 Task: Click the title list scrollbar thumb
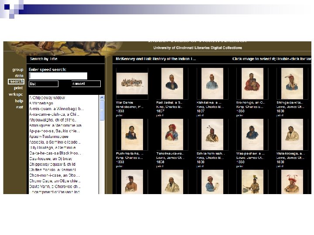102,110
